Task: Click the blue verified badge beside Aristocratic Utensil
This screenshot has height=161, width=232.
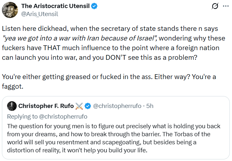Action: (94, 6)
